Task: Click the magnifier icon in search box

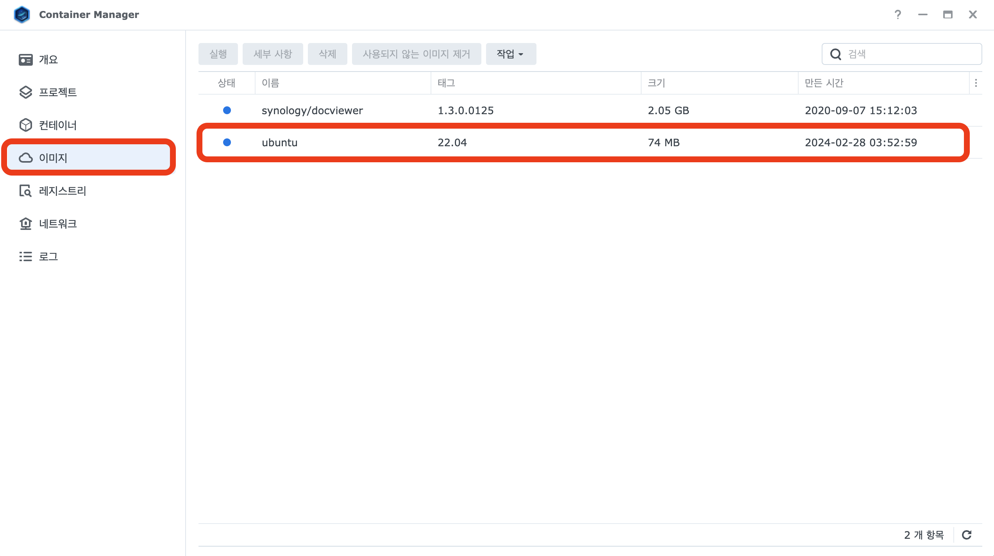Action: coord(835,54)
